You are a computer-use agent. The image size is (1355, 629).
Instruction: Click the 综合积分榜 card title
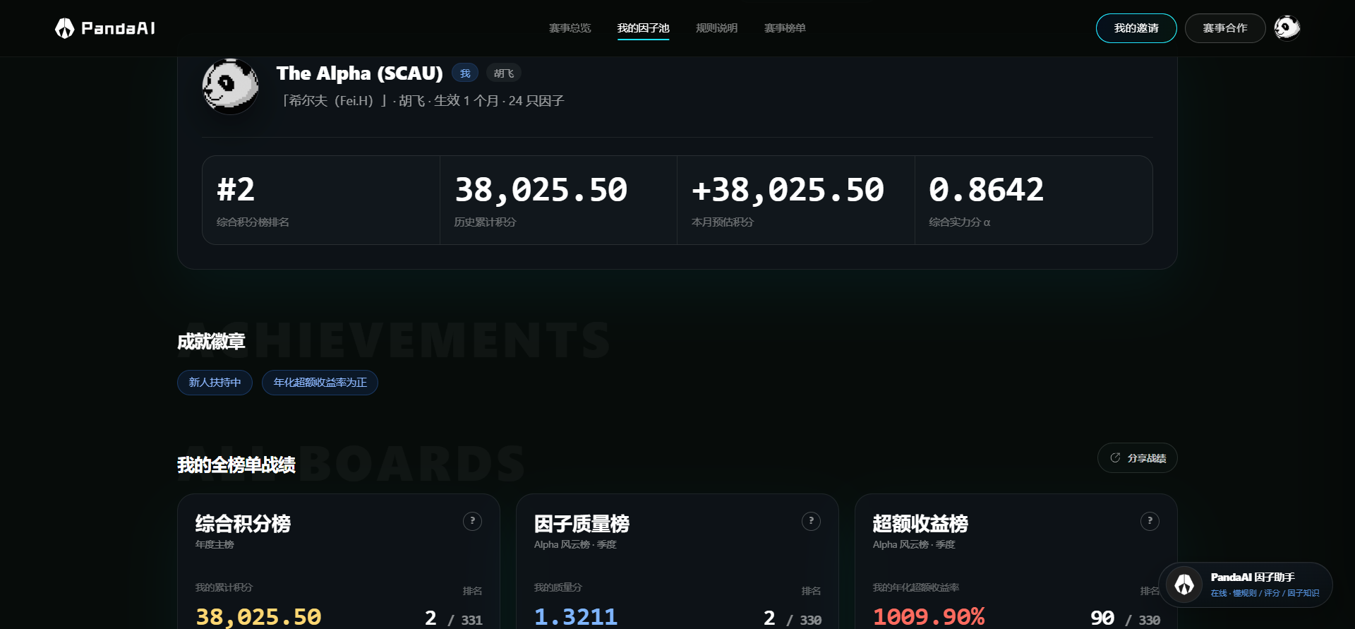tap(243, 524)
